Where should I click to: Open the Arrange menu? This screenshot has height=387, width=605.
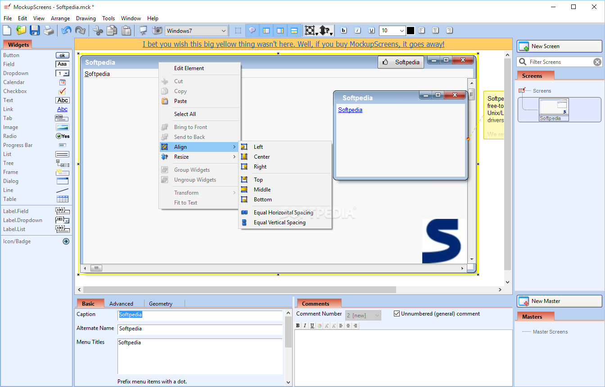[x=60, y=18]
